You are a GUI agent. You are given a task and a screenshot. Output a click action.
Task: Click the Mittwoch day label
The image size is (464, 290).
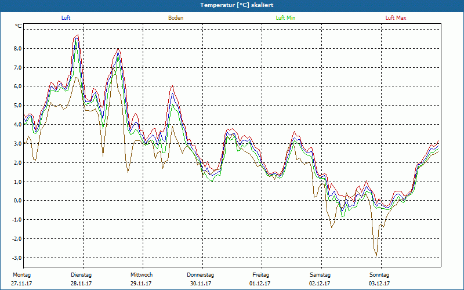pyautogui.click(x=142, y=275)
